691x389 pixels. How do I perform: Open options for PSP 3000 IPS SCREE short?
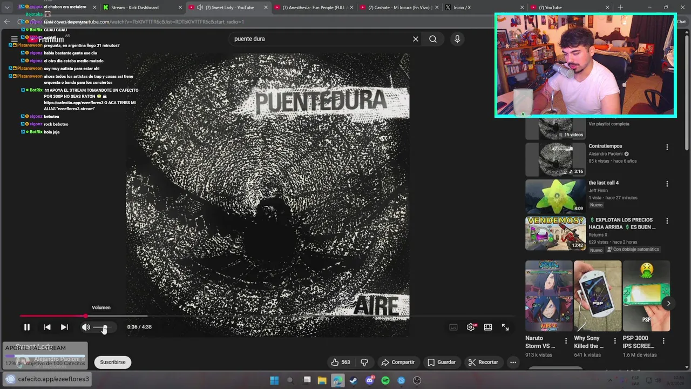coord(663,341)
